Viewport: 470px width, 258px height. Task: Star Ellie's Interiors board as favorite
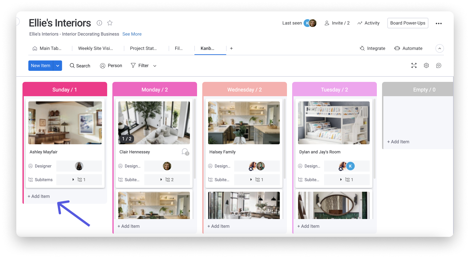(110, 23)
